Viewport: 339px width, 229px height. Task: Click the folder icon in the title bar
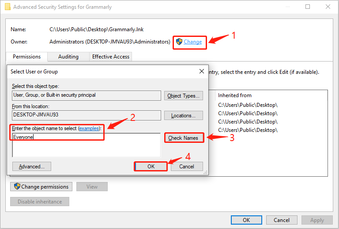8,7
